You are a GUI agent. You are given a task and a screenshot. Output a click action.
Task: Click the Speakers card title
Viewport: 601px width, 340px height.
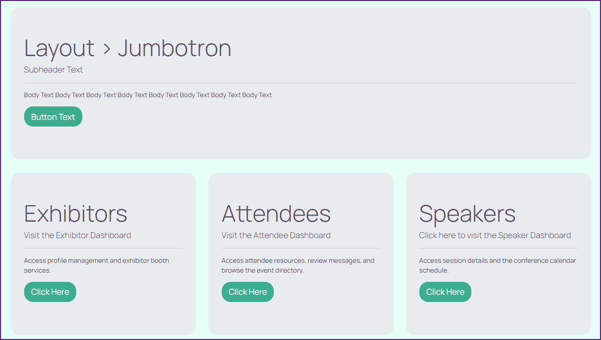tap(467, 213)
